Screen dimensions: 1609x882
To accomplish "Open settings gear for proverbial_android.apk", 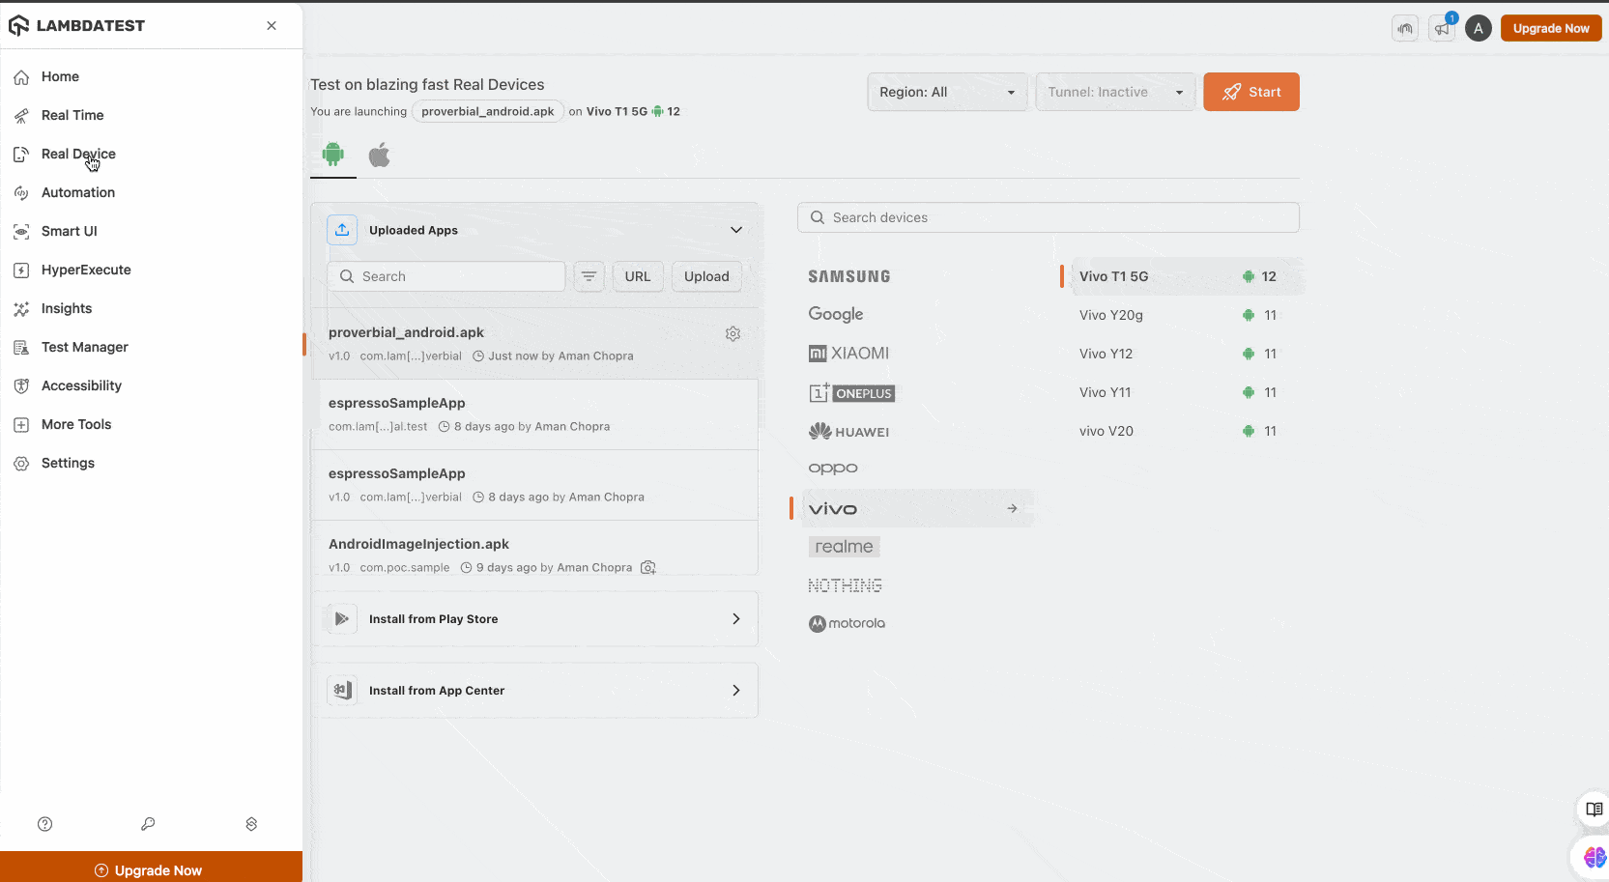I will click(x=733, y=333).
